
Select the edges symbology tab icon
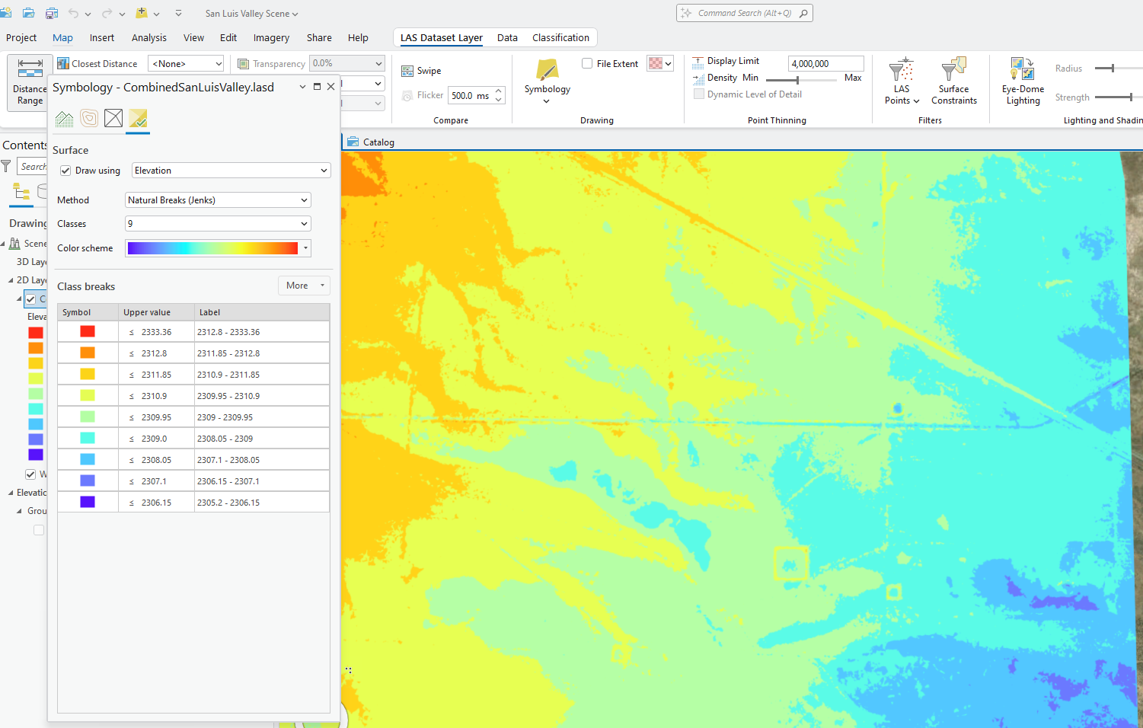pos(113,118)
